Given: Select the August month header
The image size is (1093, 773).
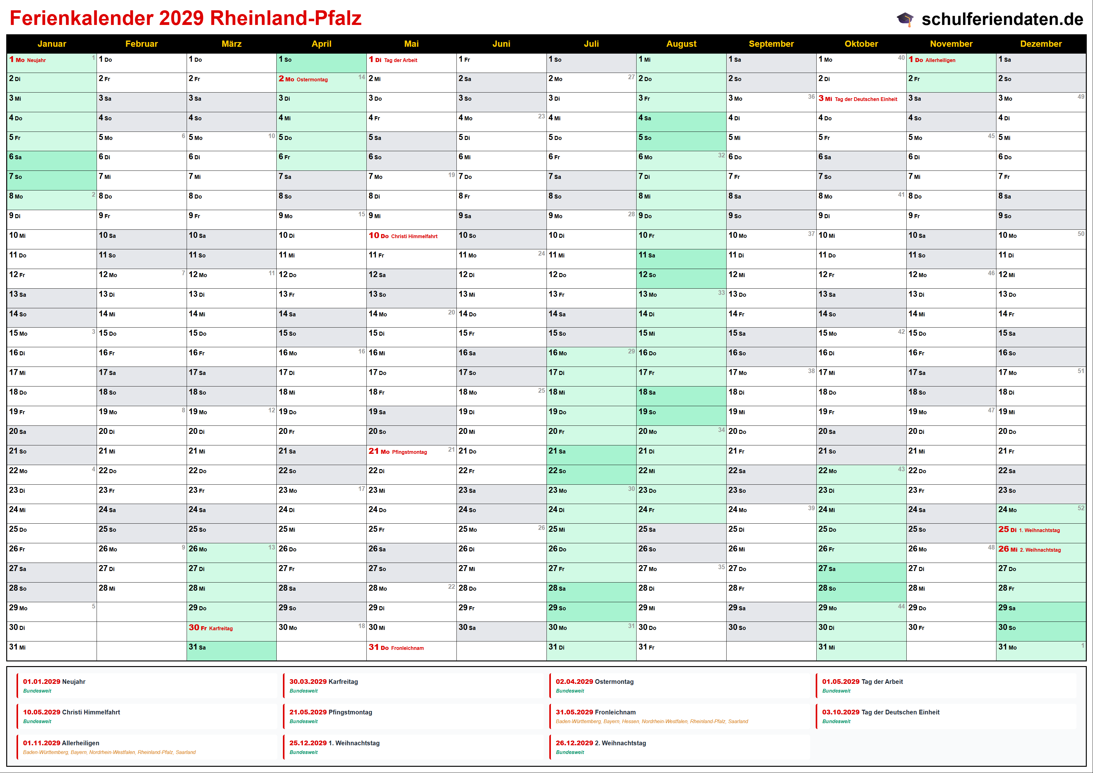Looking at the screenshot, I should point(681,44).
